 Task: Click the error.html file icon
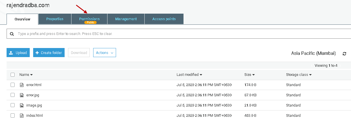click(x=22, y=85)
